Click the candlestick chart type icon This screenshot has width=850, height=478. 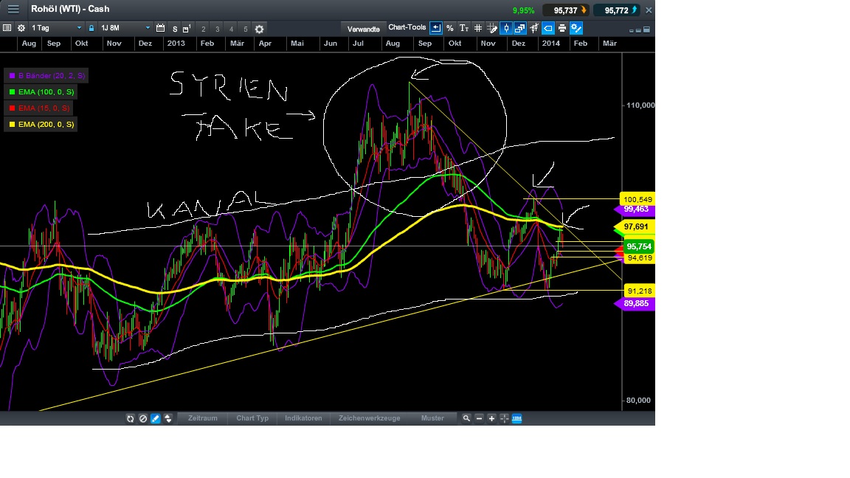pyautogui.click(x=507, y=29)
